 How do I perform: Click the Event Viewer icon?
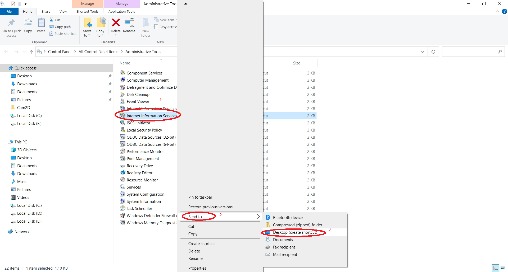123,101
